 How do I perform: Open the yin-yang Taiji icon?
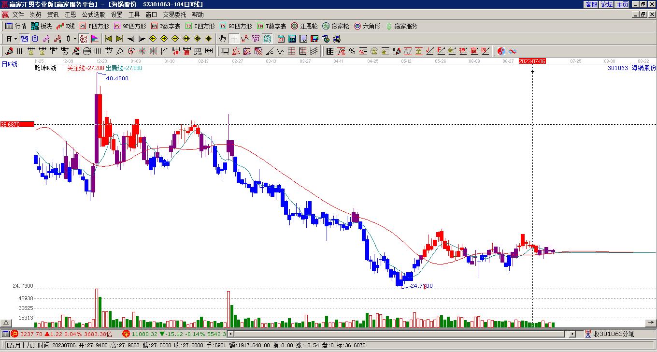(501, 51)
